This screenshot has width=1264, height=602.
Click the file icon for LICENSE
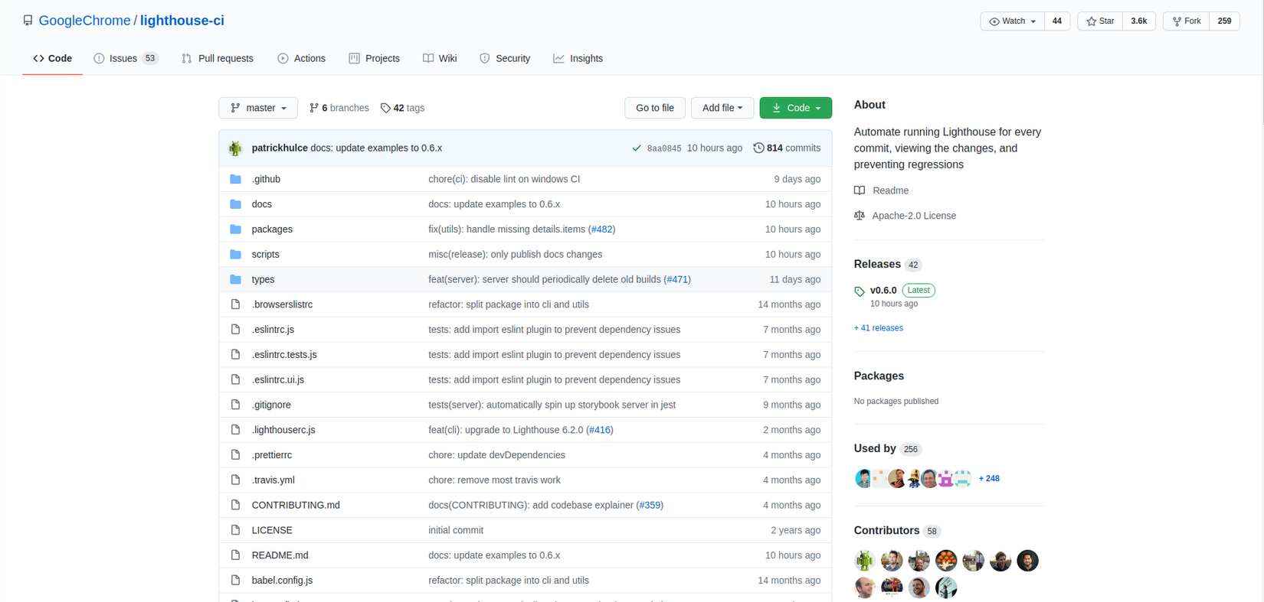(235, 530)
